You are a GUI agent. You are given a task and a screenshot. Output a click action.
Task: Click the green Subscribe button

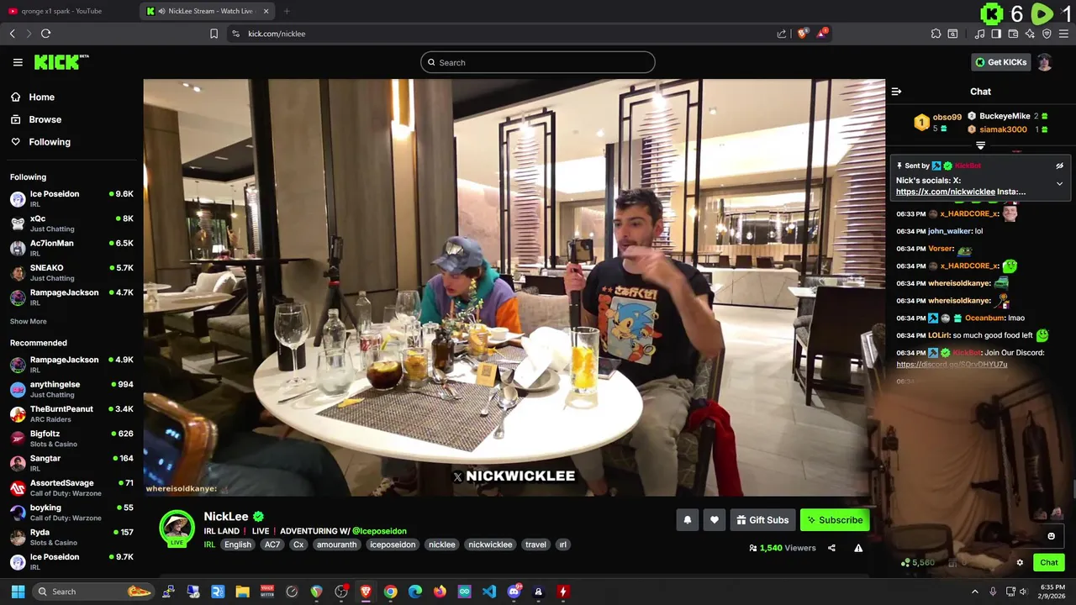pos(835,520)
